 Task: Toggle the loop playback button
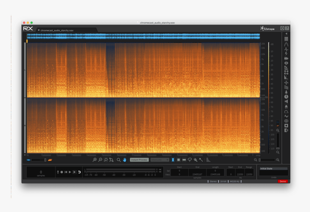(x=79, y=172)
